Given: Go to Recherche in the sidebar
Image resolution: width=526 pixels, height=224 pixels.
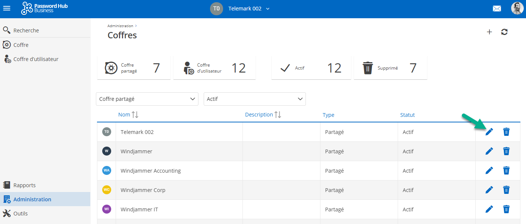Looking at the screenshot, I should [26, 31].
